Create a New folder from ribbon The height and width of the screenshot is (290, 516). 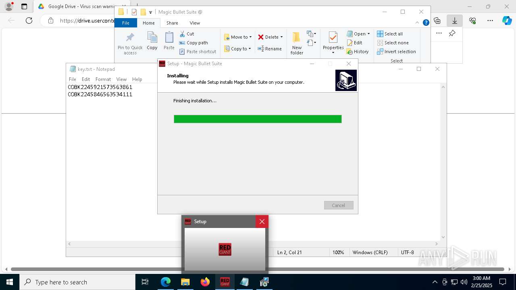(x=297, y=43)
